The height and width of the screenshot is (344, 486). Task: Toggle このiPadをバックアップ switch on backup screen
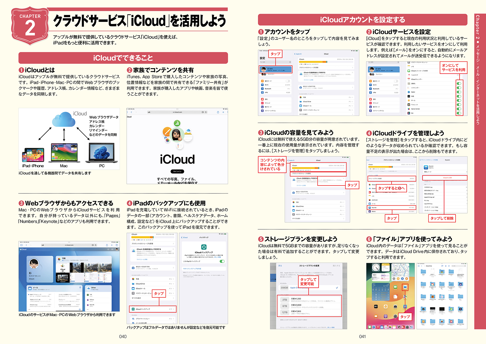click(222, 261)
